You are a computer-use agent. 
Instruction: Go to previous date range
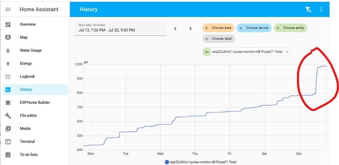(175, 28)
